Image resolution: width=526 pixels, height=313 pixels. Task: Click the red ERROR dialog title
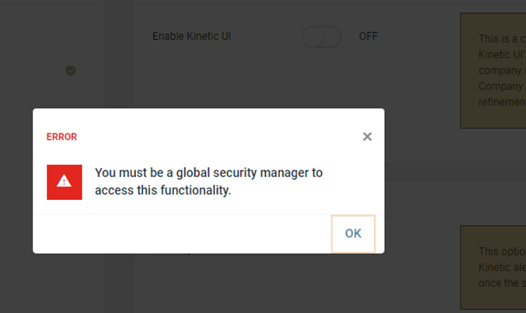tap(62, 137)
